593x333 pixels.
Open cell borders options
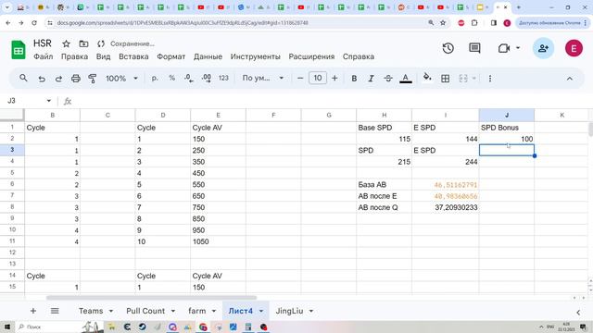click(x=445, y=79)
